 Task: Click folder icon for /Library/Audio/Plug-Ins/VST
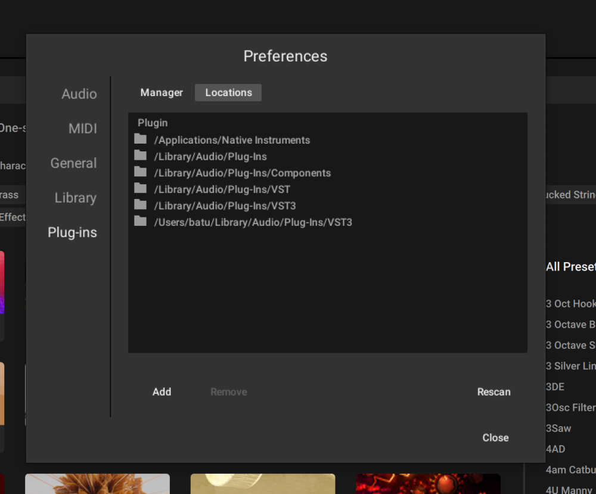click(x=140, y=188)
